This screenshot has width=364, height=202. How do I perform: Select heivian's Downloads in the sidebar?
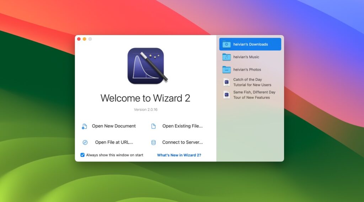(250, 44)
